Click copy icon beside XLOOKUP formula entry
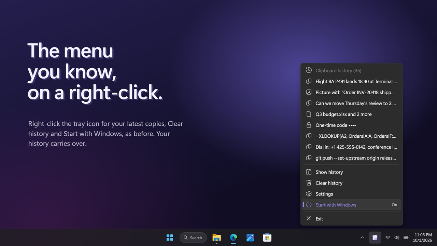The height and width of the screenshot is (246, 437). 309,136
